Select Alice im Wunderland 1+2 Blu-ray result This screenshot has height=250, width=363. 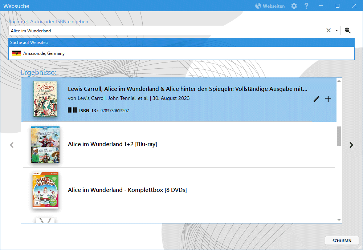(x=112, y=144)
